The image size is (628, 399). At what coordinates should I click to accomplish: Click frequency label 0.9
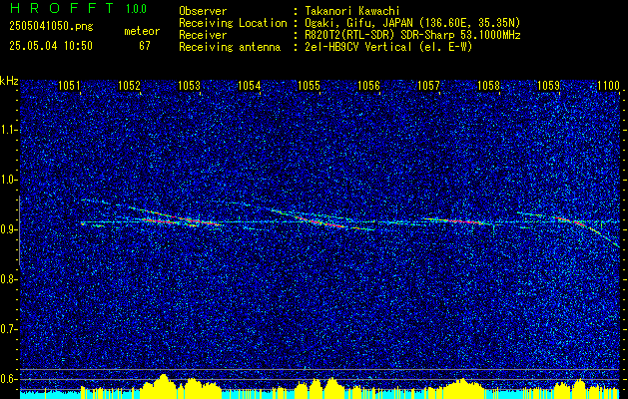click(x=8, y=229)
